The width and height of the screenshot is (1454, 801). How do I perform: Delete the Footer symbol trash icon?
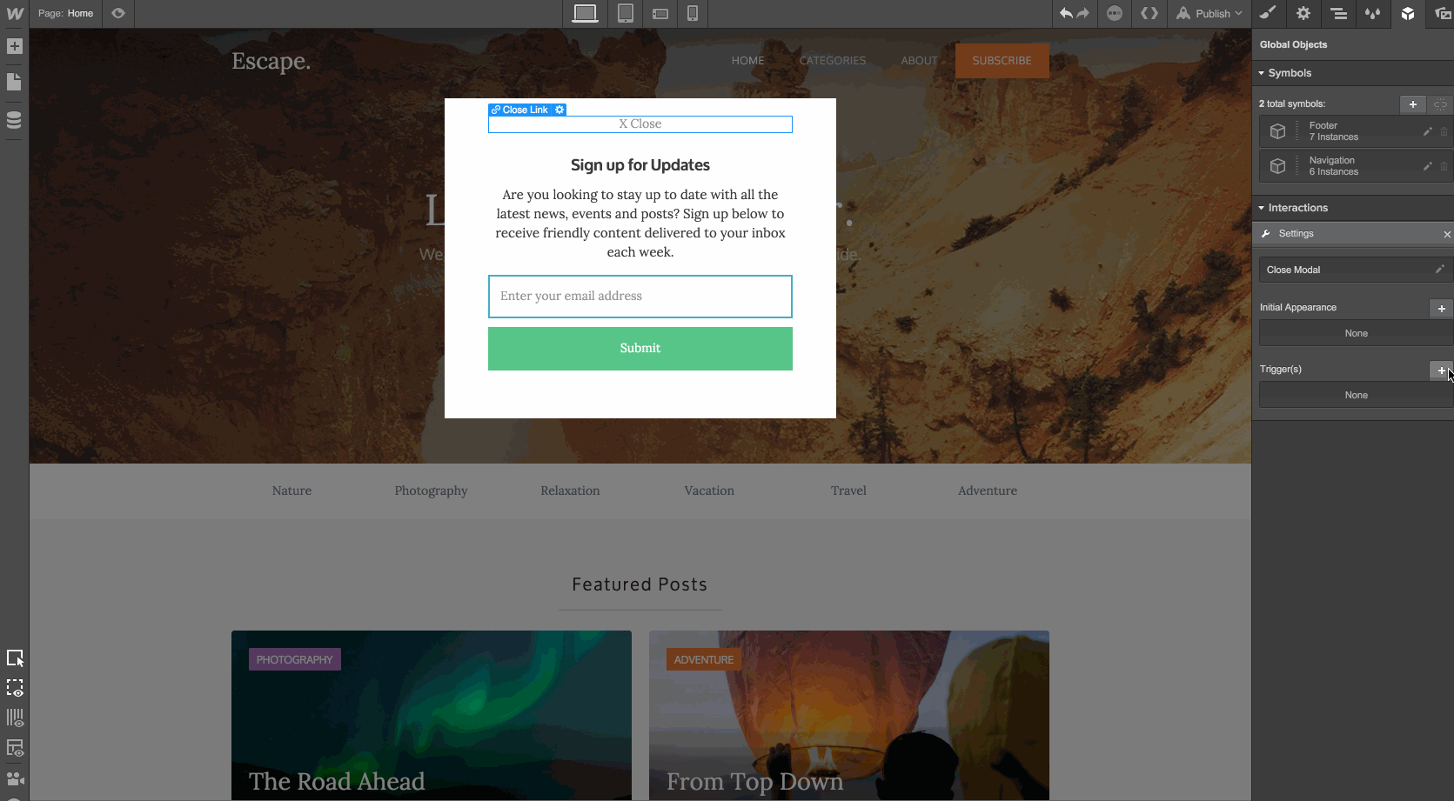coord(1444,131)
